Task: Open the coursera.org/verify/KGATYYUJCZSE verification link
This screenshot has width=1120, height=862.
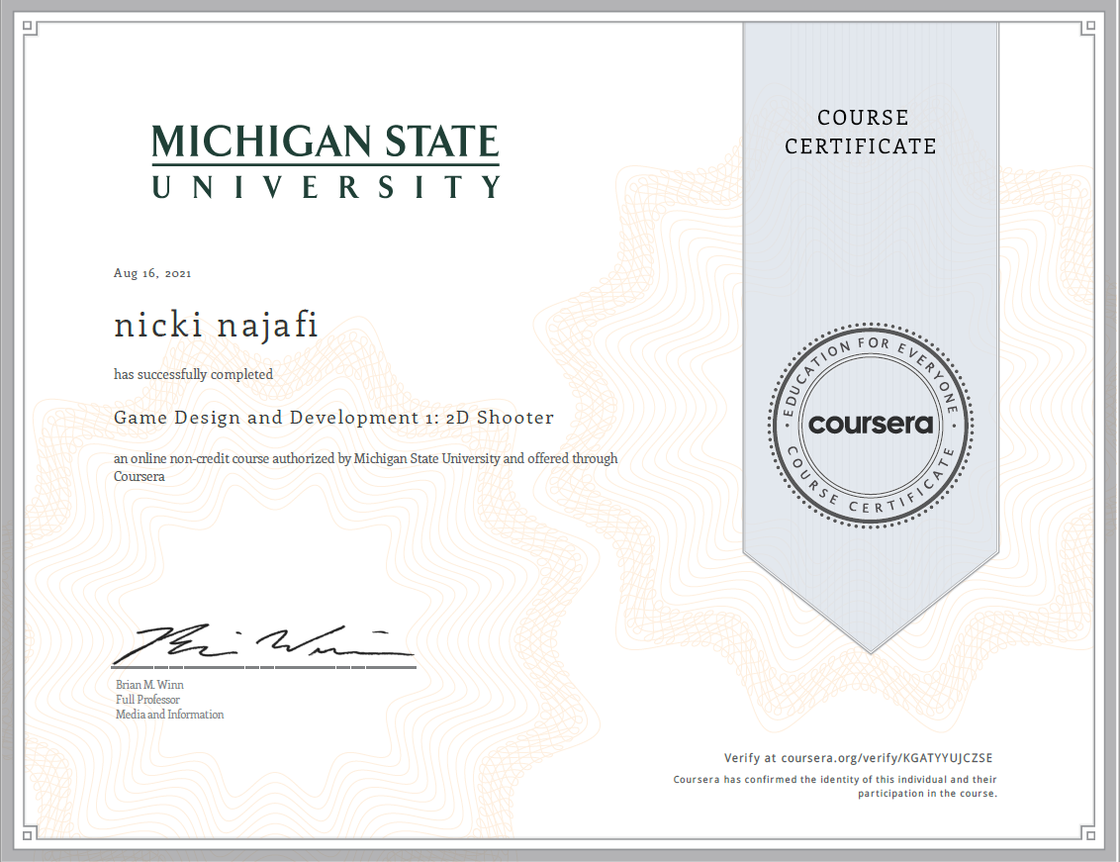Action: [x=886, y=758]
